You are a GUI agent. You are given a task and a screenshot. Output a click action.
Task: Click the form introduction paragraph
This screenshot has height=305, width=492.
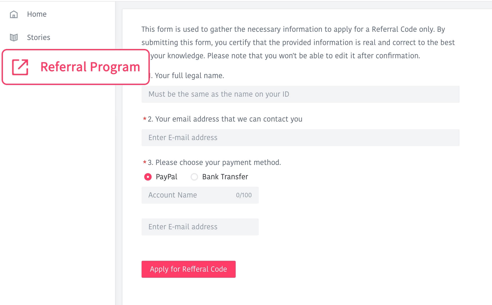(x=298, y=42)
